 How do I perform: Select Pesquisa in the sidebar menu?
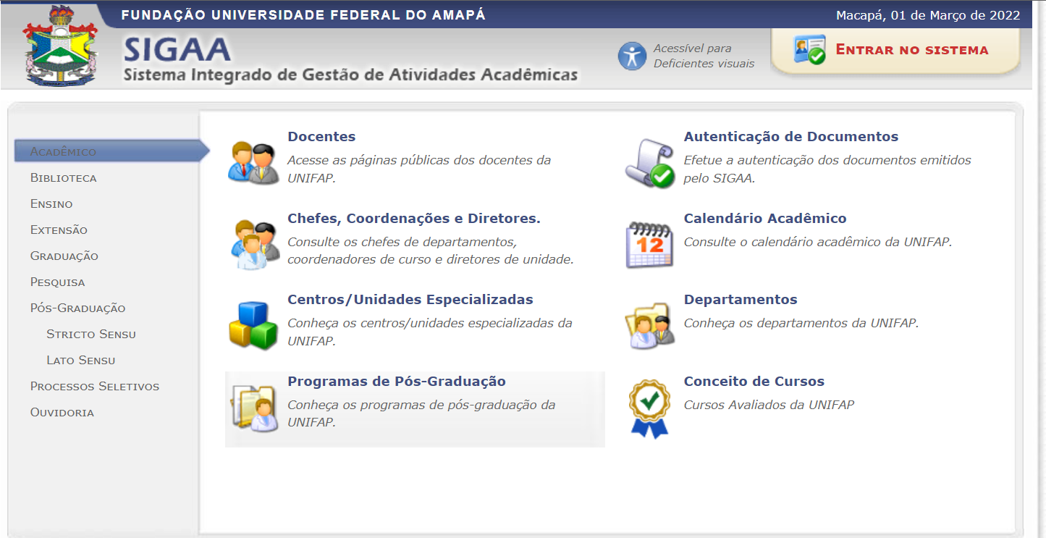(58, 282)
